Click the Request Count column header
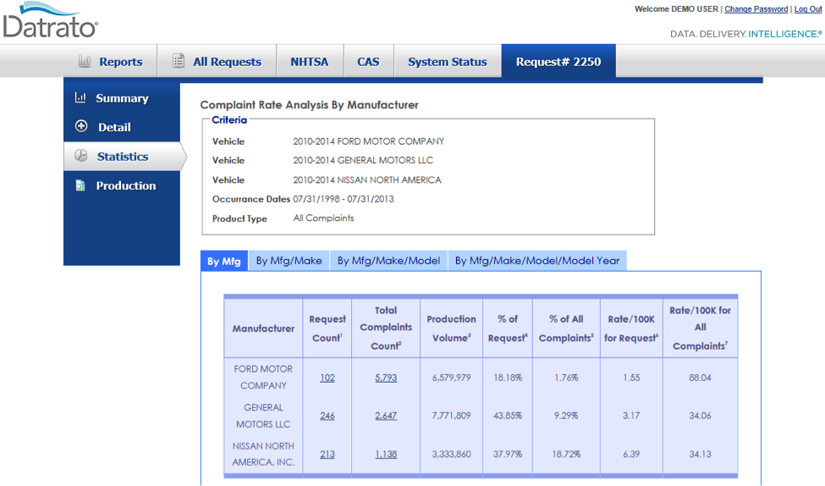The width and height of the screenshot is (825, 486). pyautogui.click(x=327, y=328)
